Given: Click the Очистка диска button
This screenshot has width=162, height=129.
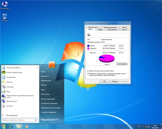Looking at the screenshot, I should pyautogui.click(x=122, y=64).
